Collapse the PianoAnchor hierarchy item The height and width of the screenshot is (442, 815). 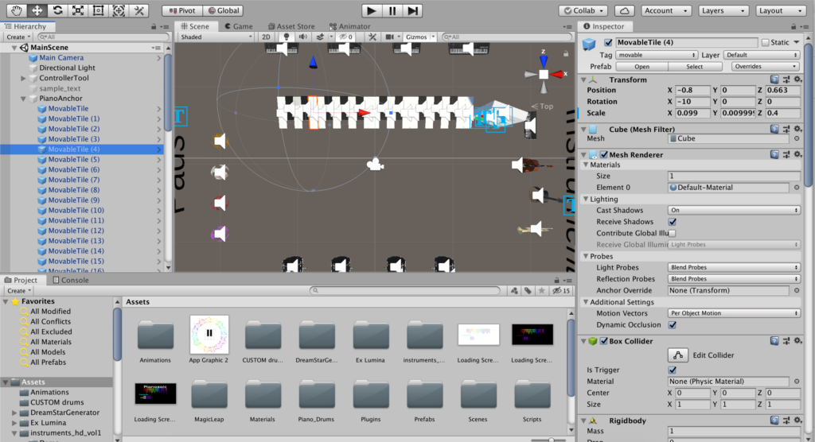pyautogui.click(x=24, y=99)
